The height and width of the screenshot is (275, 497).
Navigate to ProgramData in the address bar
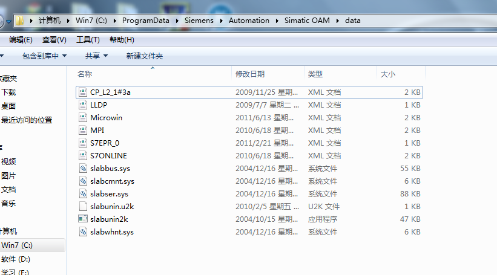[146, 21]
